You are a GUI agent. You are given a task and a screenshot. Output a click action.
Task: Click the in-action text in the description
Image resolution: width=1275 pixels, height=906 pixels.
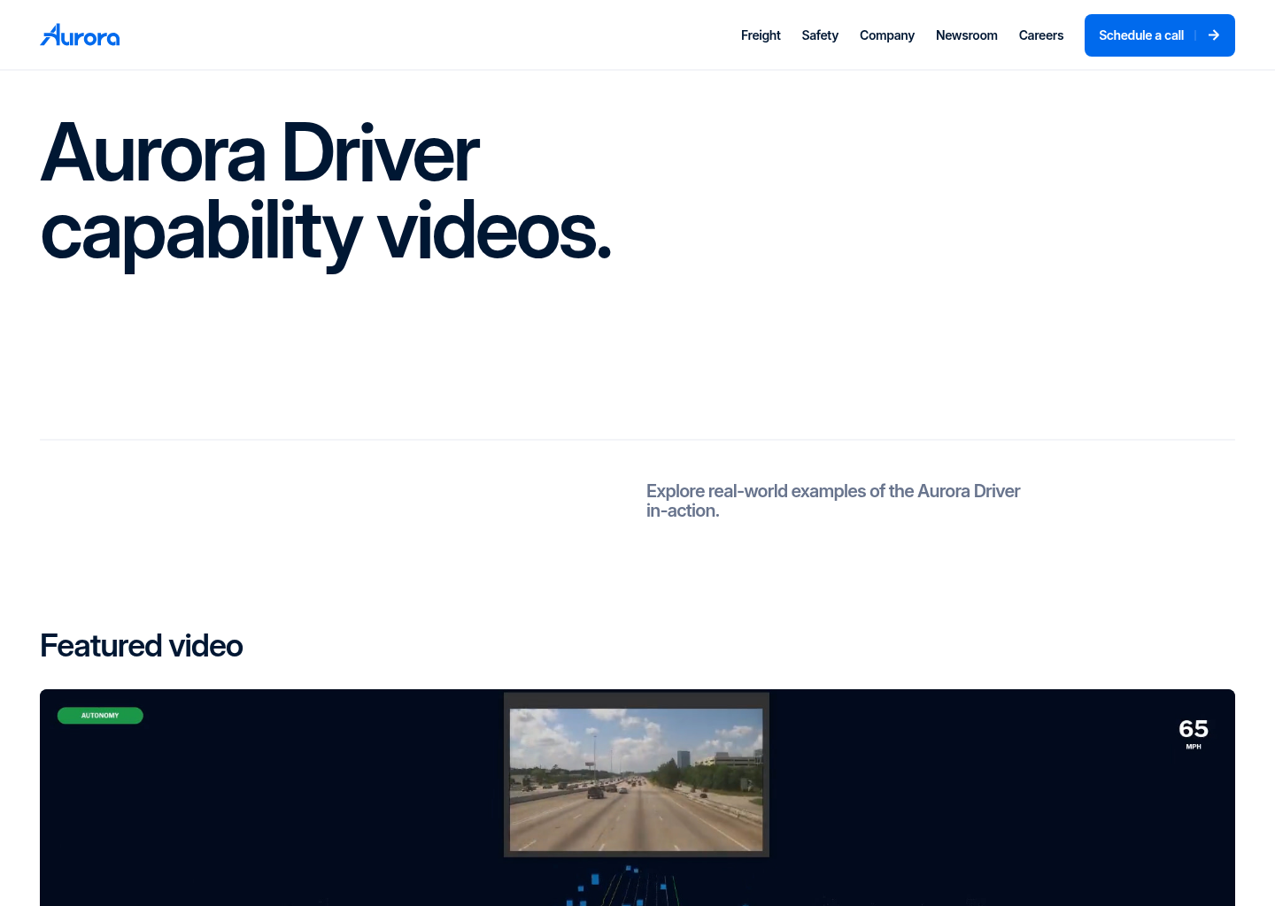[x=683, y=511]
